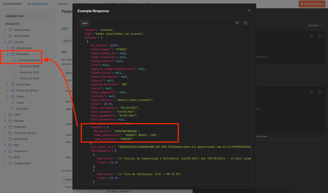328x193 pixels.
Task: Collapse the Clientes folder
Action: pyautogui.click(x=5, y=42)
